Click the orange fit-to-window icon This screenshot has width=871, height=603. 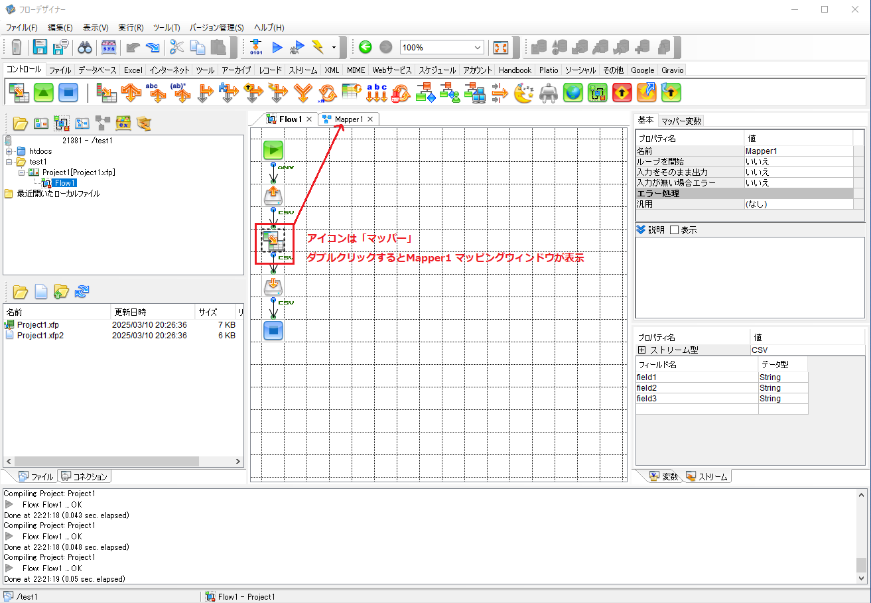pos(501,47)
